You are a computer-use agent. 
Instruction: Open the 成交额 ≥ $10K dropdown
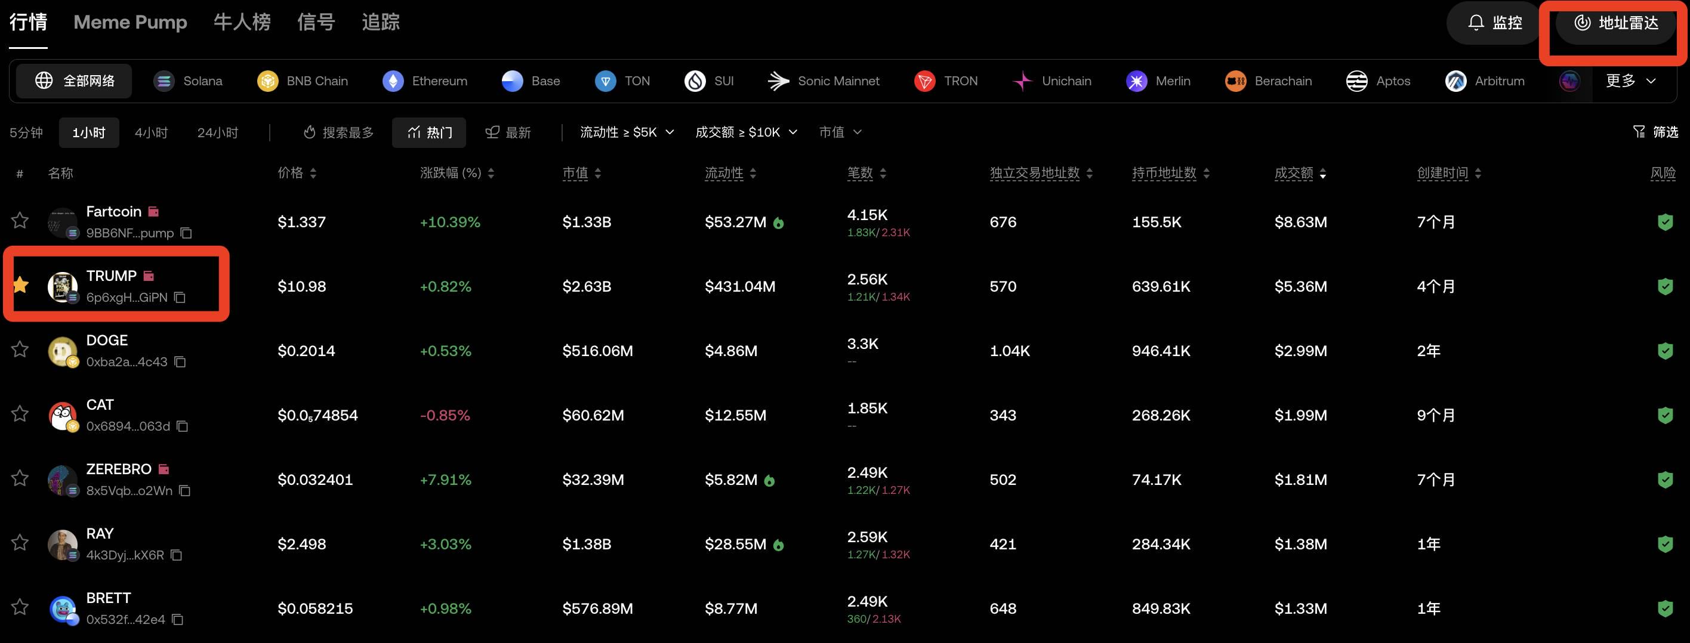(746, 132)
